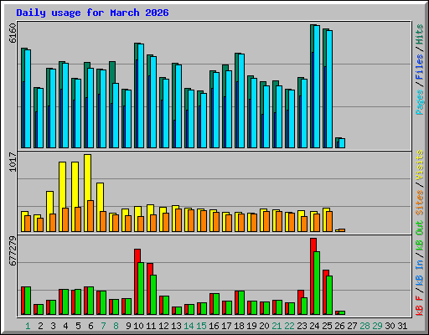The width and height of the screenshot is (429, 335).
Task: Click the 6160 axis value label
Action: [x=13, y=33]
